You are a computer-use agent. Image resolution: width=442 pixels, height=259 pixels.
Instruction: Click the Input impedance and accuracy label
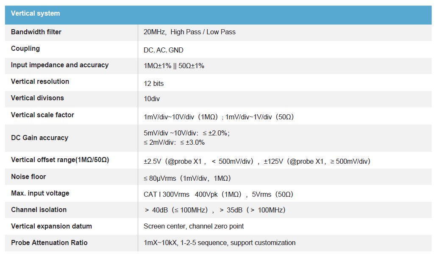[60, 65]
